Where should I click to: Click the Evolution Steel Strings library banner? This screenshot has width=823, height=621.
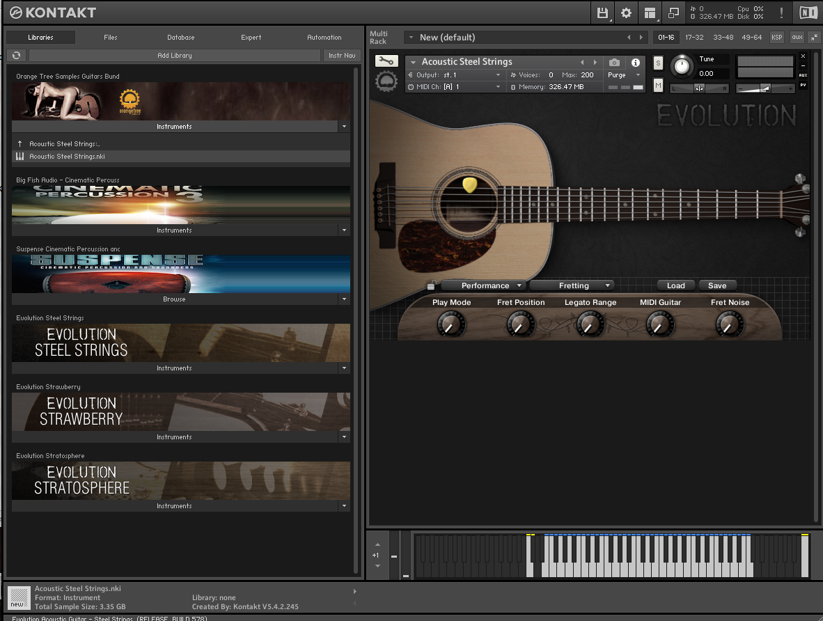click(x=181, y=343)
